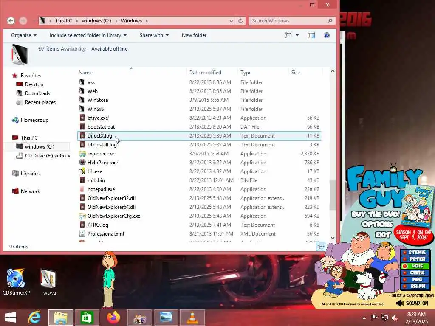Change view with the view layout icon
Viewport: 435px width, 326px height.
[x=288, y=35]
